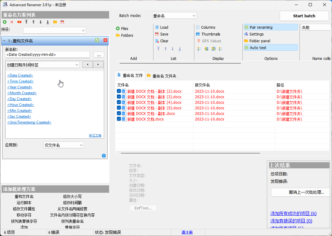Uncheck file 新建 DOCX 文档 - 副本 (3).docx
This screenshot has height=236, width=332.
119,97
